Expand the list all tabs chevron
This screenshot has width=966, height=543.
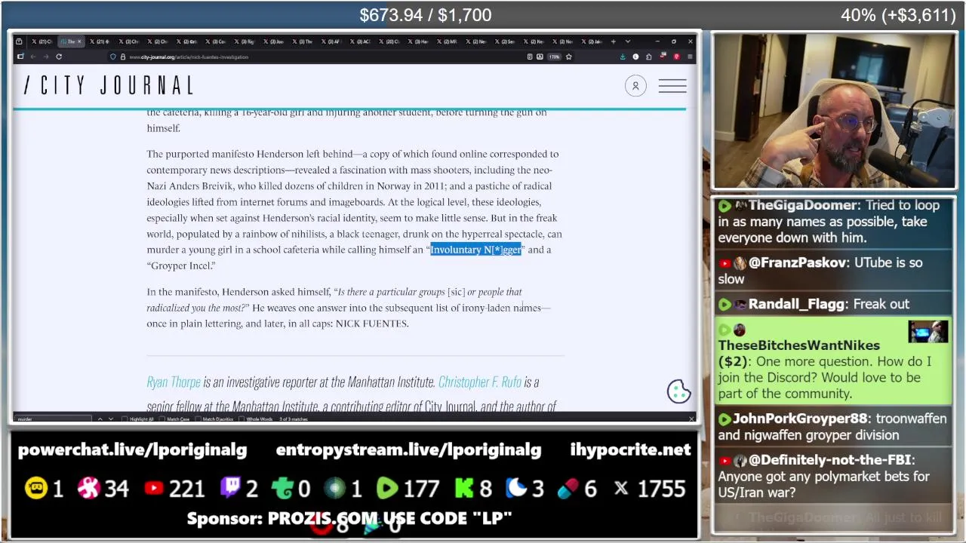627,41
